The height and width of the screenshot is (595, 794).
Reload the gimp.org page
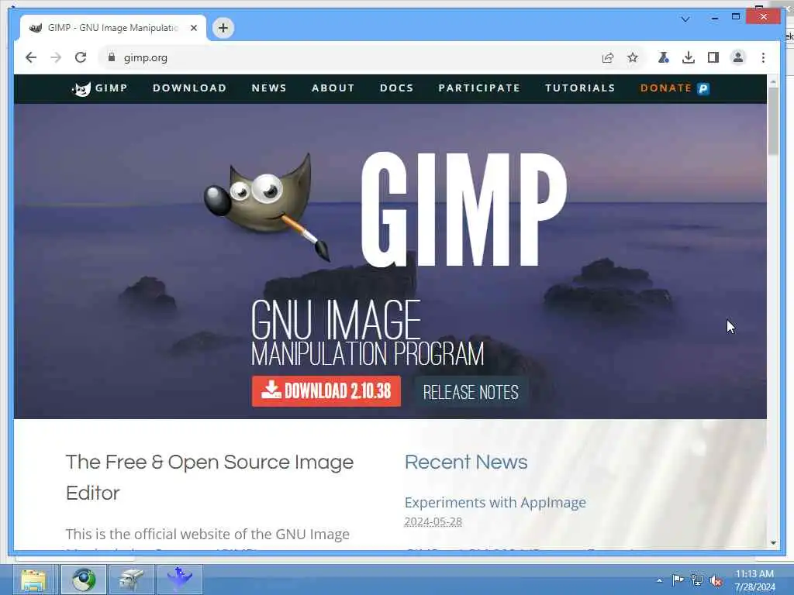[x=81, y=57]
